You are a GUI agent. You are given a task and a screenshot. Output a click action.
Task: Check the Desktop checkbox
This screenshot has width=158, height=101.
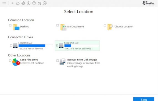coord(10,25)
